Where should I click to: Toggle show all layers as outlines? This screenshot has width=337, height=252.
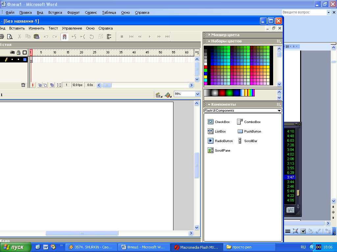click(x=25, y=52)
